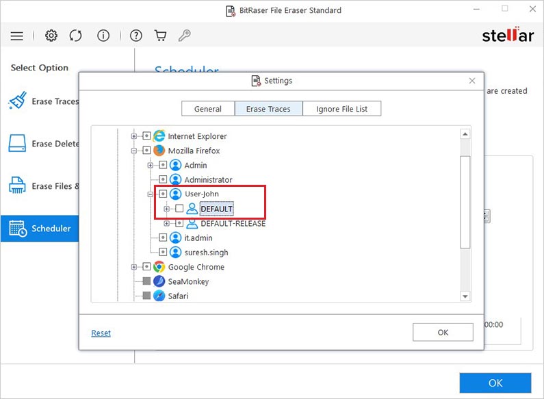Toggle the Google Chrome checkbox
Image resolution: width=544 pixels, height=399 pixels.
click(146, 266)
